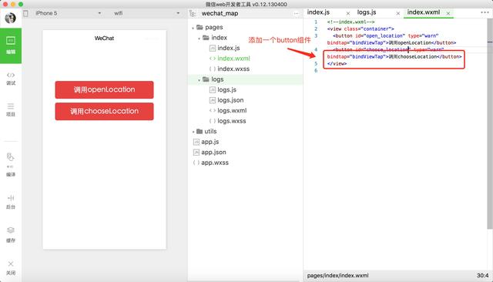Screen dimensions: 493x282
Task: Open index.js in the file tree
Action: pos(229,48)
